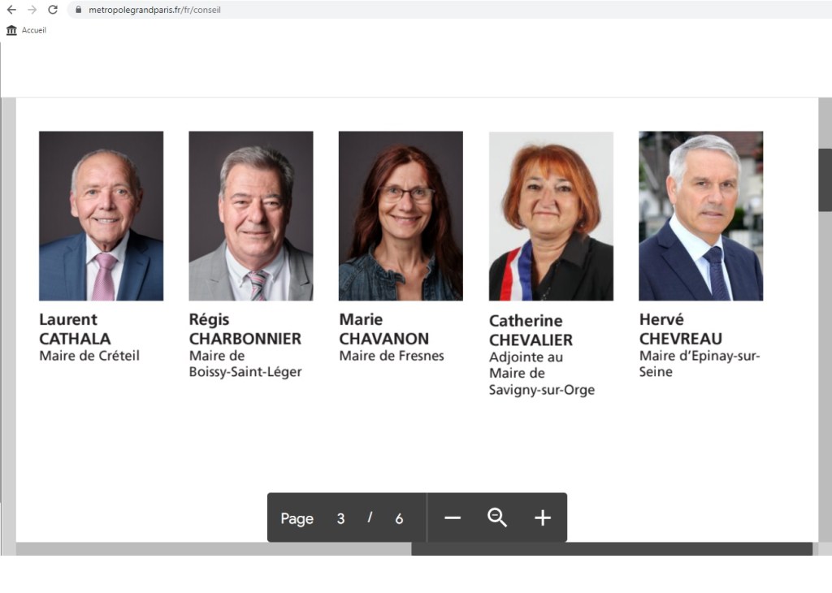Reset zoom using the magnifier icon
Image resolution: width=832 pixels, height=593 pixels.
pos(497,518)
